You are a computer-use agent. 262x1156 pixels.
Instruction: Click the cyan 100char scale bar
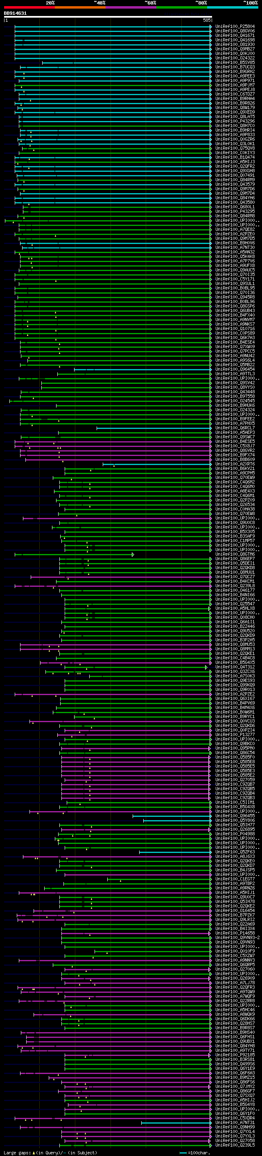point(183,1153)
